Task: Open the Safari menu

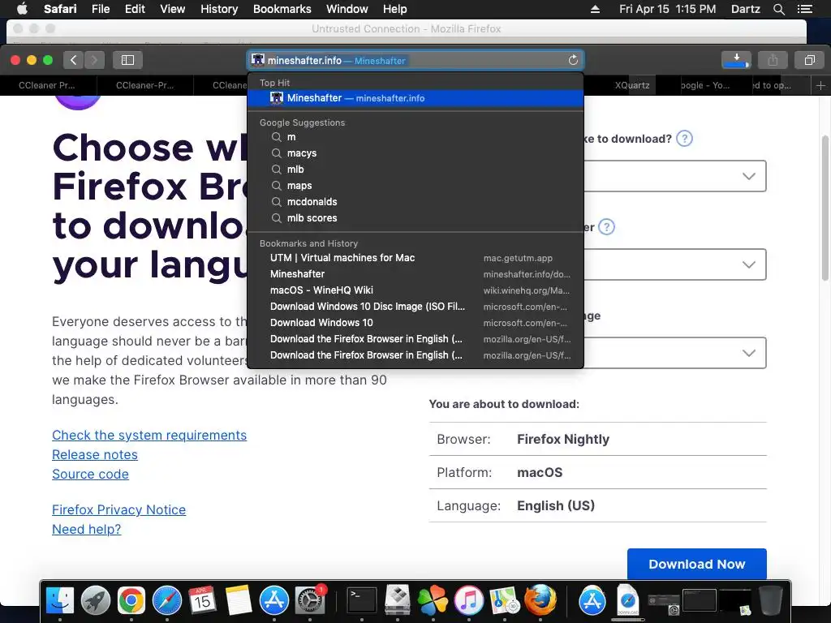Action: click(60, 9)
